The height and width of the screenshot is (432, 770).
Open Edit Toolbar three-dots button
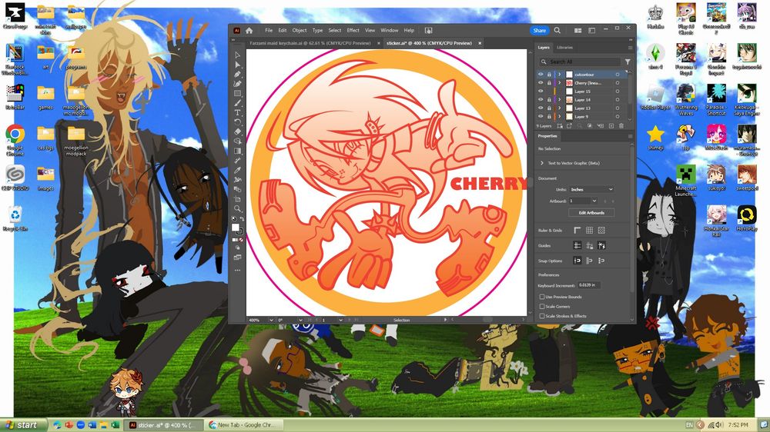[x=238, y=270]
